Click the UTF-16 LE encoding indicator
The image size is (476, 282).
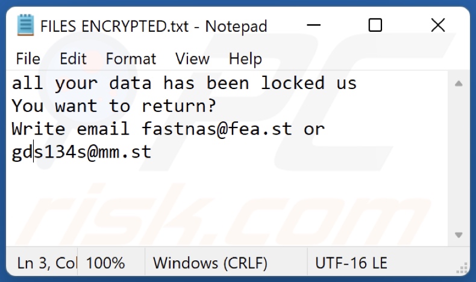click(x=351, y=263)
